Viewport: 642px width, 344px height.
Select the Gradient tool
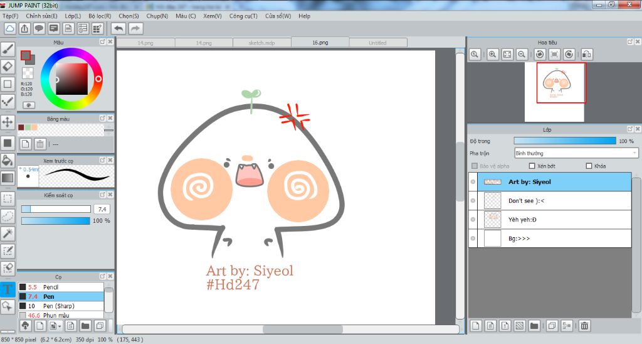[x=8, y=178]
